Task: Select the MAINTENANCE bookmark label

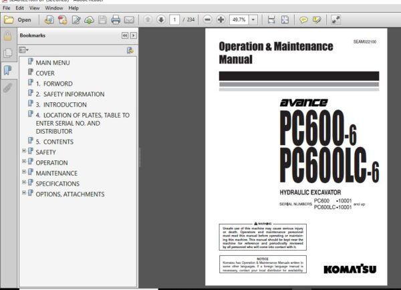Action: (57, 173)
